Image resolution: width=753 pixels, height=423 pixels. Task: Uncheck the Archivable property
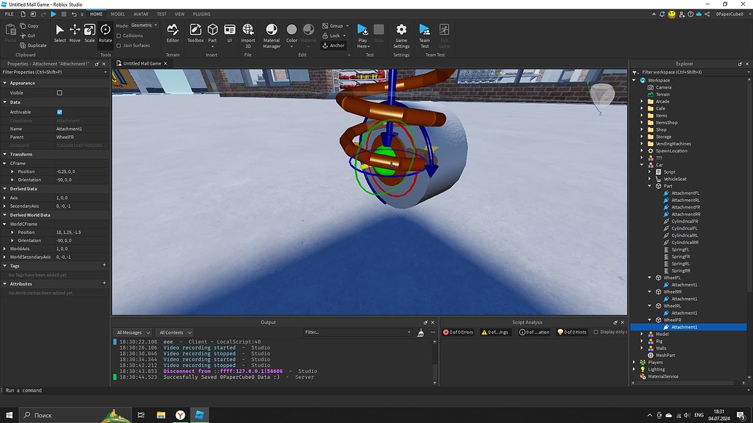pos(59,111)
